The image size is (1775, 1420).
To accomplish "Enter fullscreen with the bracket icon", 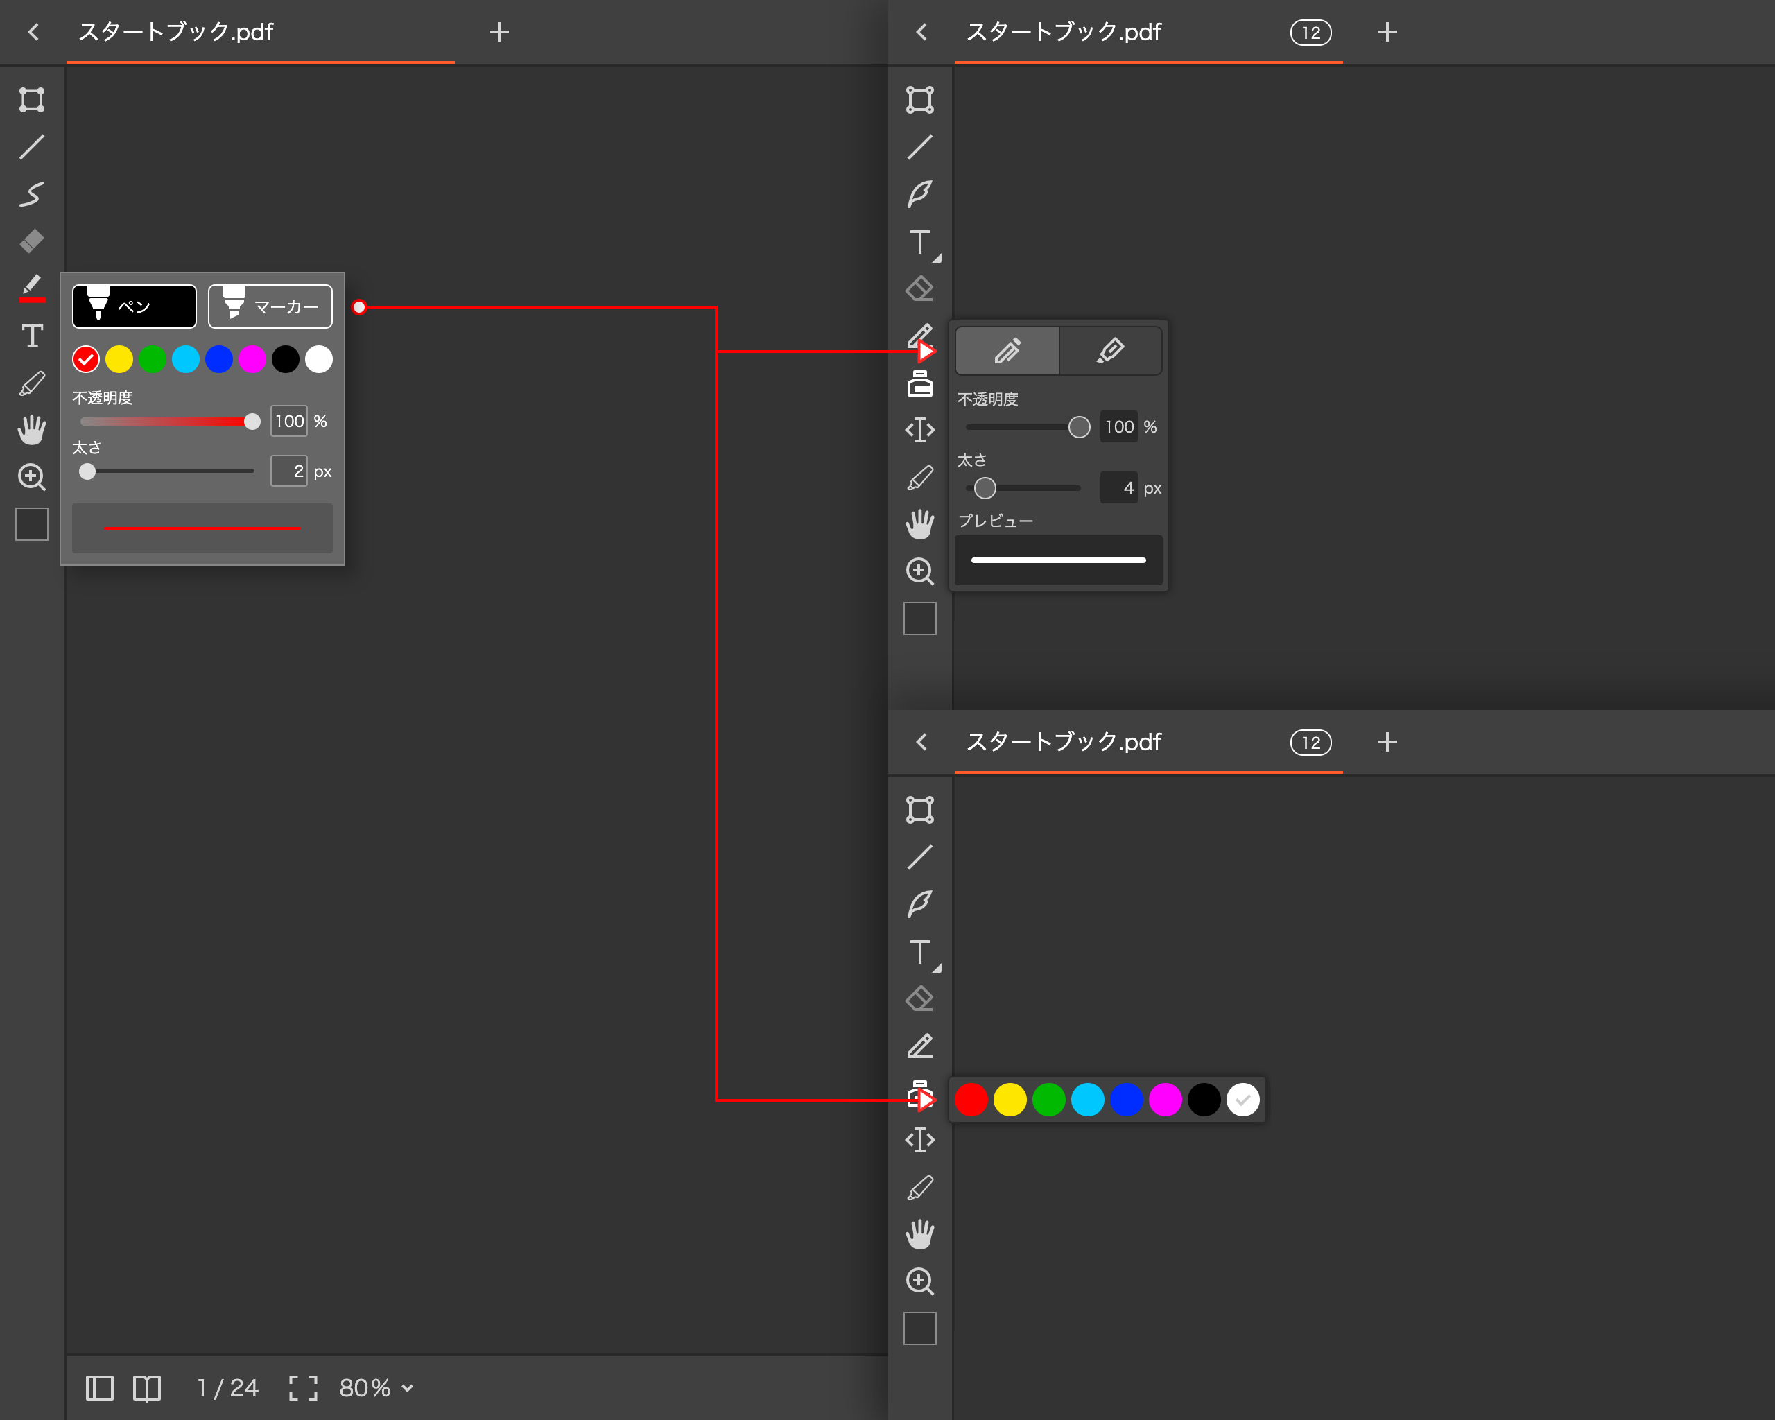I will pos(303,1388).
